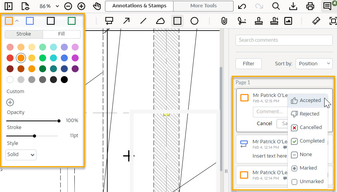337x192 pixels.
Task: Select the Callout tool
Action: tap(109, 21)
